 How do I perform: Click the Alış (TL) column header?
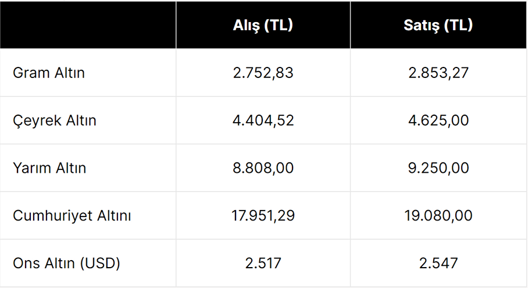(x=263, y=25)
